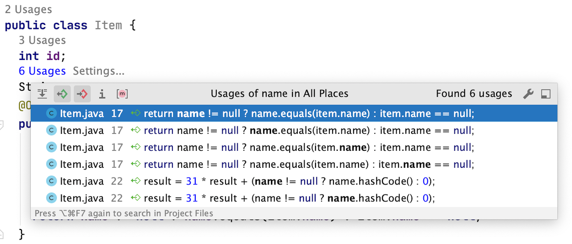Select the highlighted first usage on line 17

(294, 113)
